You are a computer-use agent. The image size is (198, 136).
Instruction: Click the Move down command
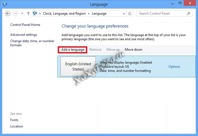coord(133,50)
